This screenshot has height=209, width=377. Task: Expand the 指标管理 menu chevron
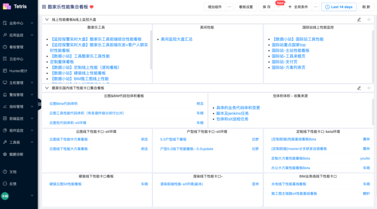[32, 106]
